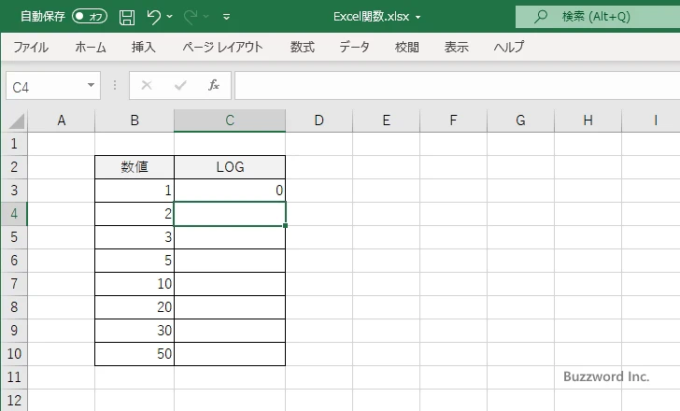
Task: Open the Redo history dropdown arrow
Action: [206, 17]
